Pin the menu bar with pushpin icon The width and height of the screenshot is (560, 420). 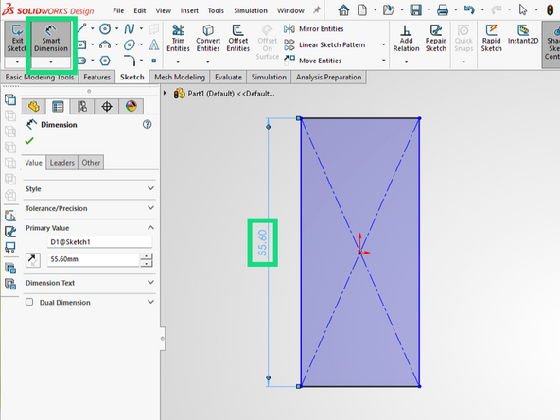(x=317, y=10)
